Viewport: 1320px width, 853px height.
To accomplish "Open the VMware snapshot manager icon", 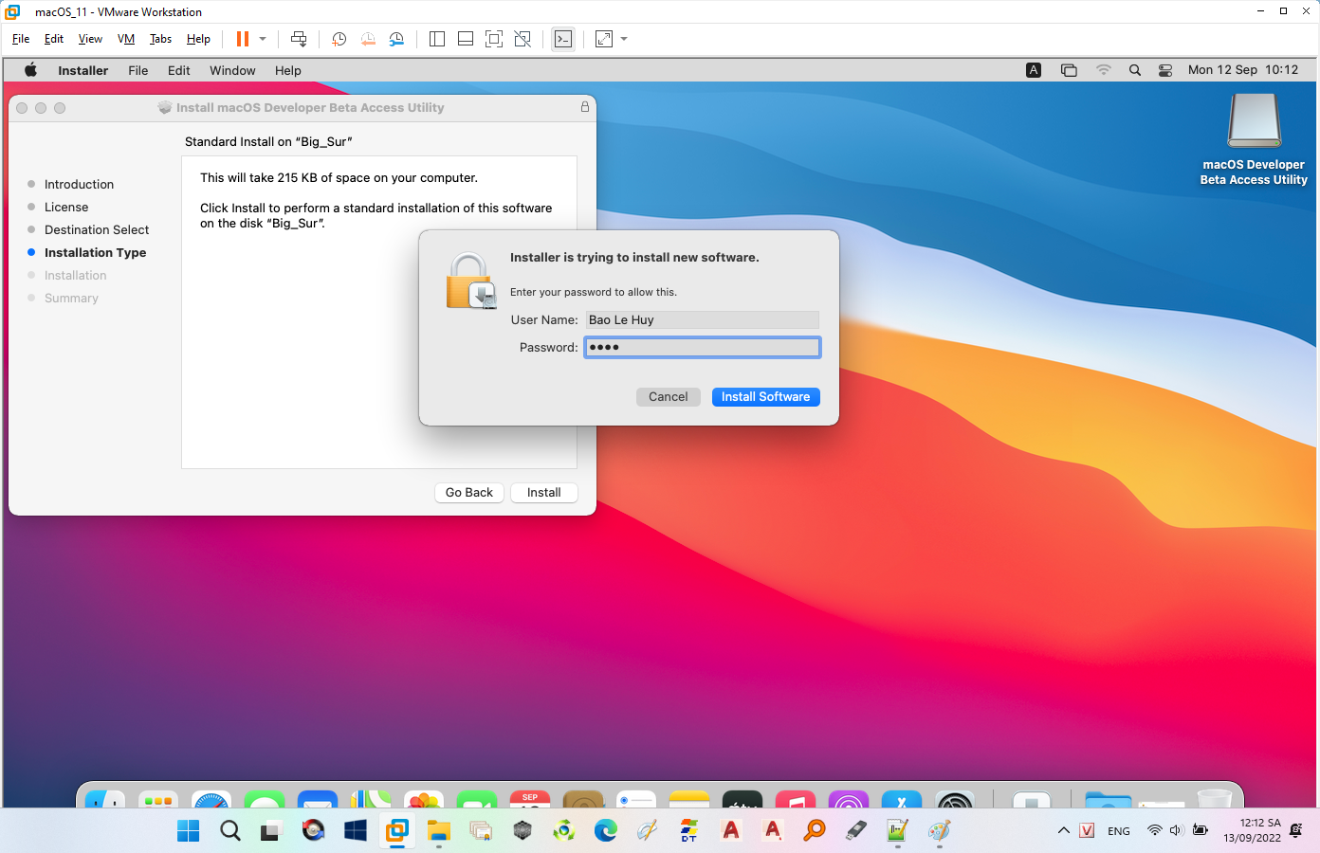I will 396,39.
